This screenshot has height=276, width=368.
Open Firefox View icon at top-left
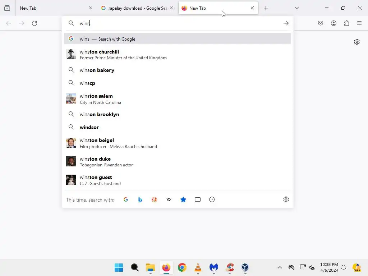[7, 8]
